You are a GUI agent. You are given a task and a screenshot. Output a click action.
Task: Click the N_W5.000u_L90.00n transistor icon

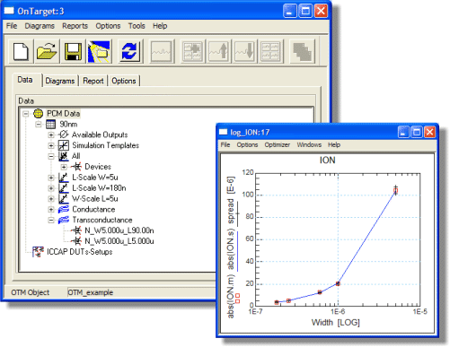76,230
